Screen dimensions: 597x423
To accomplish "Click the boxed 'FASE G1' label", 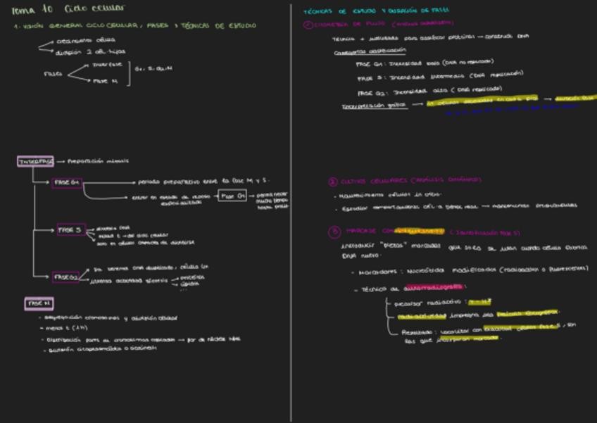I will pyautogui.click(x=67, y=182).
